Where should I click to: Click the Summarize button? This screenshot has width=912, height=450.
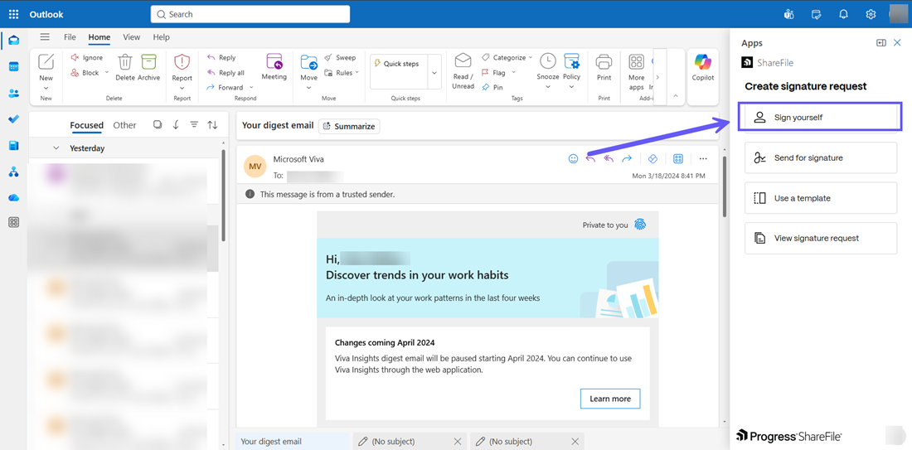point(349,126)
